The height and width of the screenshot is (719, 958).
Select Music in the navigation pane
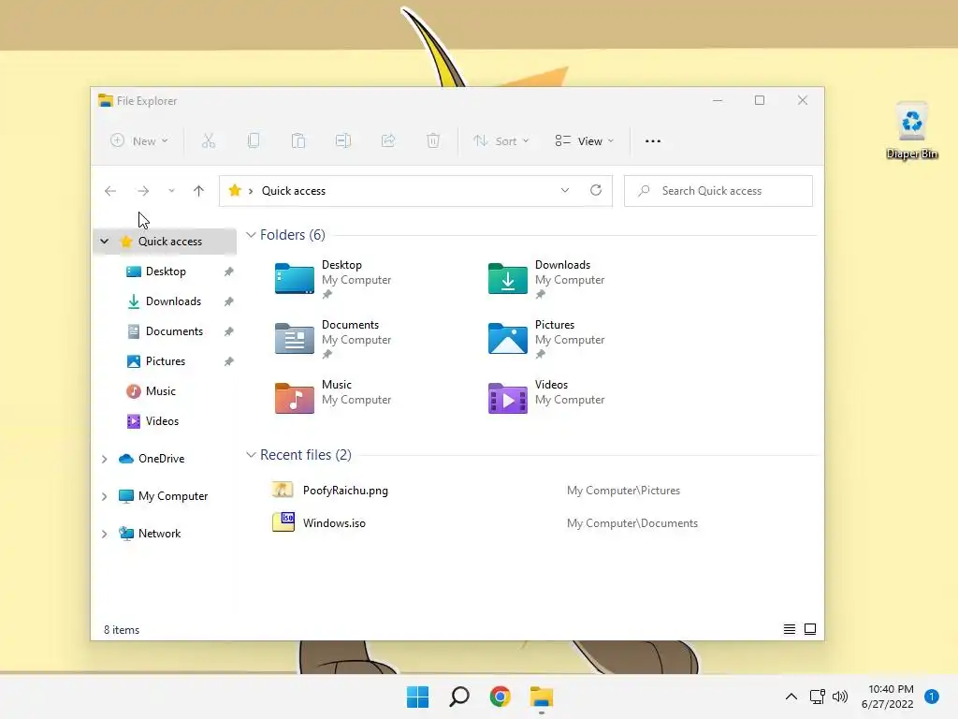click(160, 391)
